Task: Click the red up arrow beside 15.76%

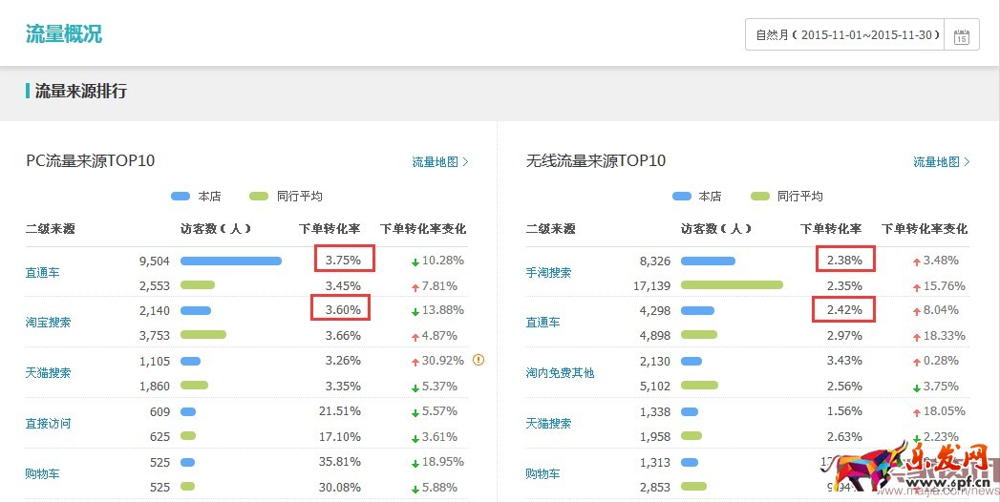Action: [916, 285]
